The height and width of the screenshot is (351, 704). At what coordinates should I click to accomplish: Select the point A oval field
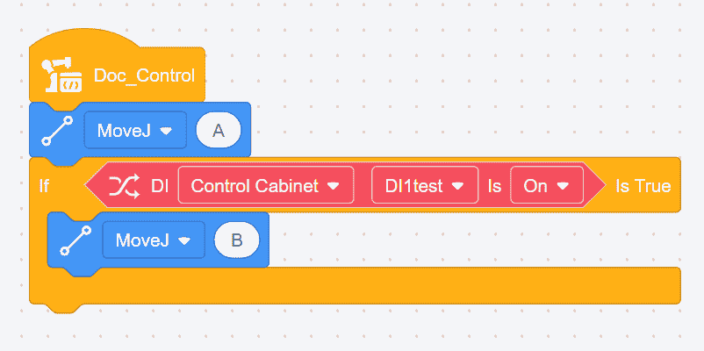coord(219,131)
